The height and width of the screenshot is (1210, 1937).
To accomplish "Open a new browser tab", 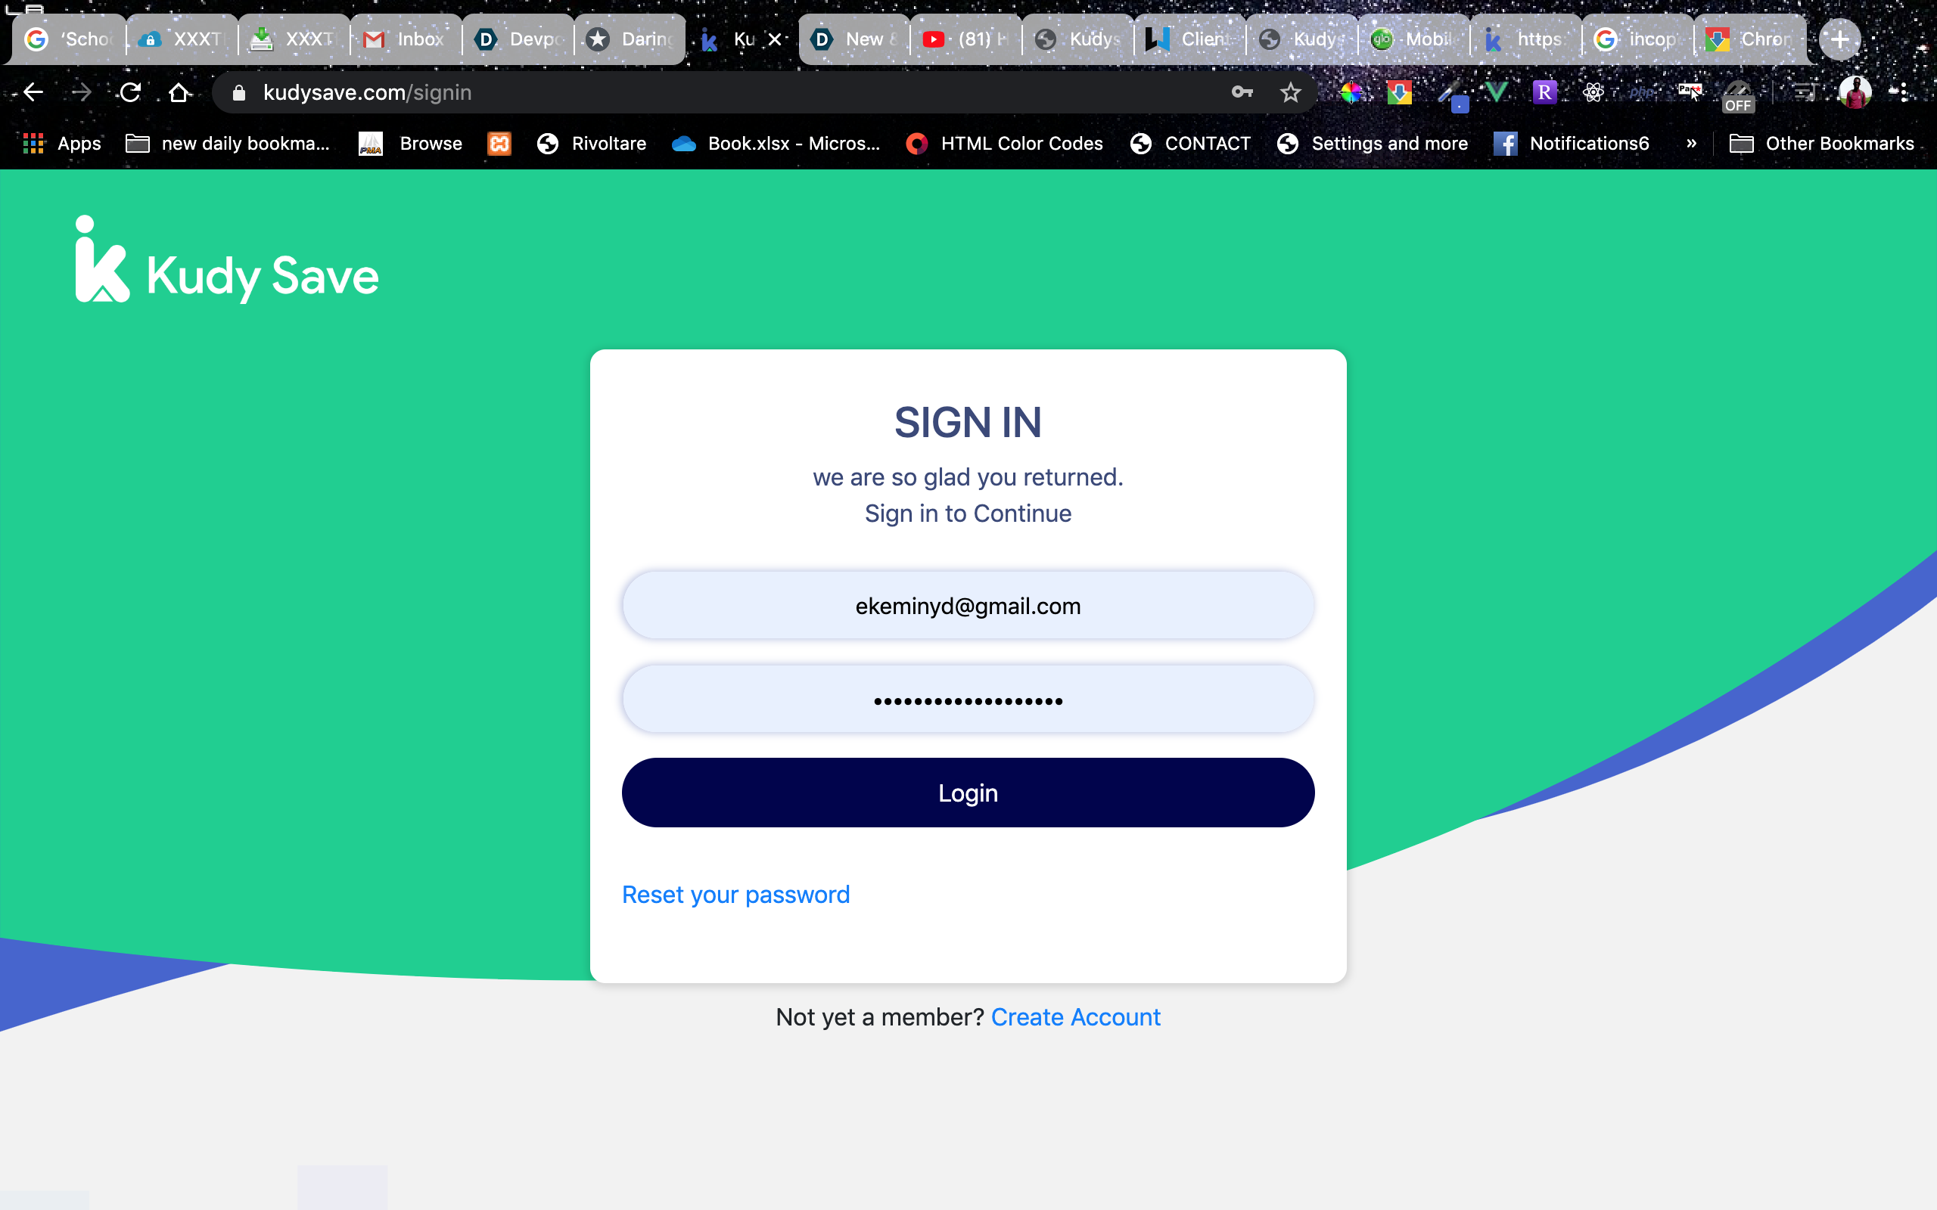I will point(1839,39).
